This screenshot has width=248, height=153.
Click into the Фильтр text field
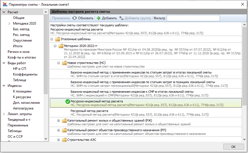pos(193,18)
